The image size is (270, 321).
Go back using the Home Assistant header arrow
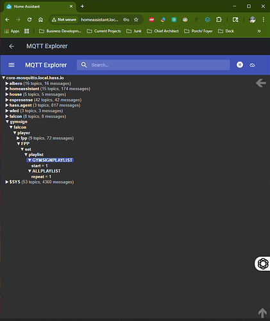(12, 46)
